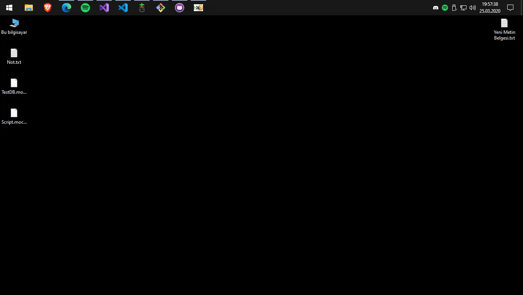This screenshot has width=523, height=295.
Task: Launch Brave browser from the taskbar
Action: (x=47, y=7)
